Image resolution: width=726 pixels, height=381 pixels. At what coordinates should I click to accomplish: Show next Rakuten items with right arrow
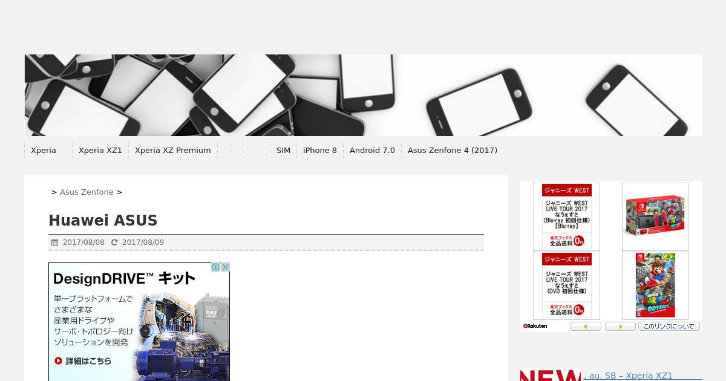tap(620, 327)
